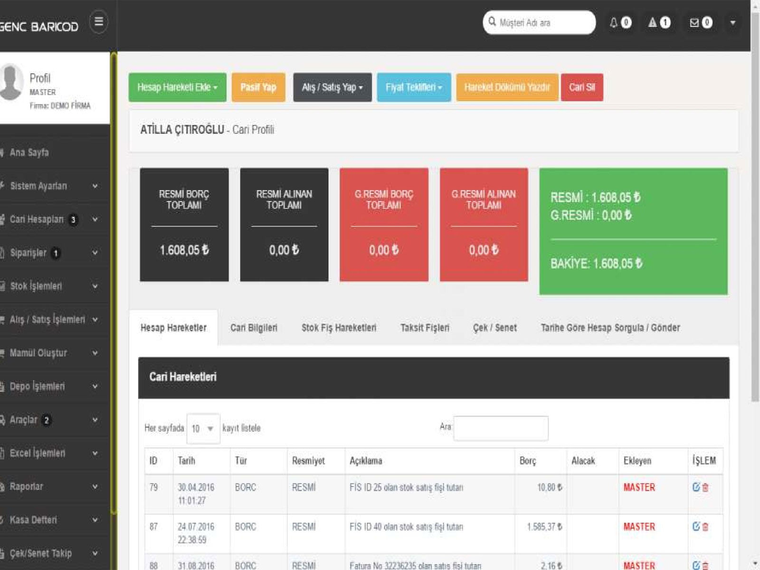Open the Alış / Satış Yap dropdown
The width and height of the screenshot is (760, 570).
coord(332,87)
